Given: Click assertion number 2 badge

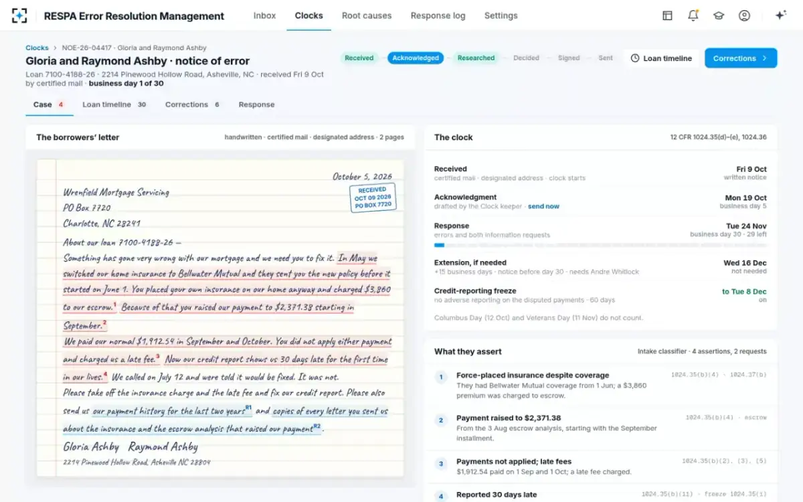Looking at the screenshot, I should [x=441, y=420].
